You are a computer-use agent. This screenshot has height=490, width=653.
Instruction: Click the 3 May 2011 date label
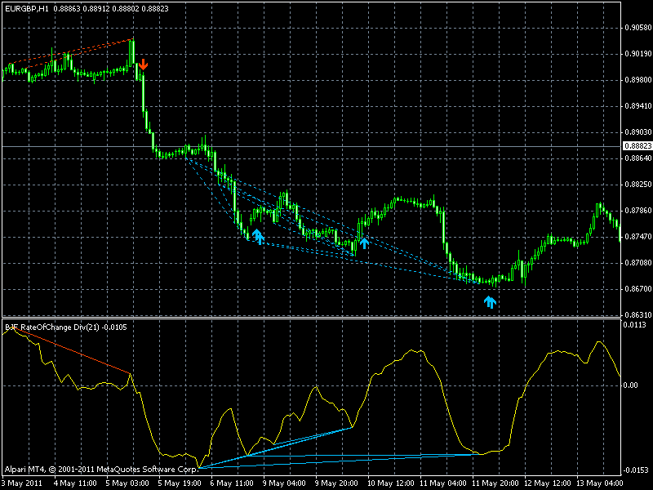(x=22, y=483)
